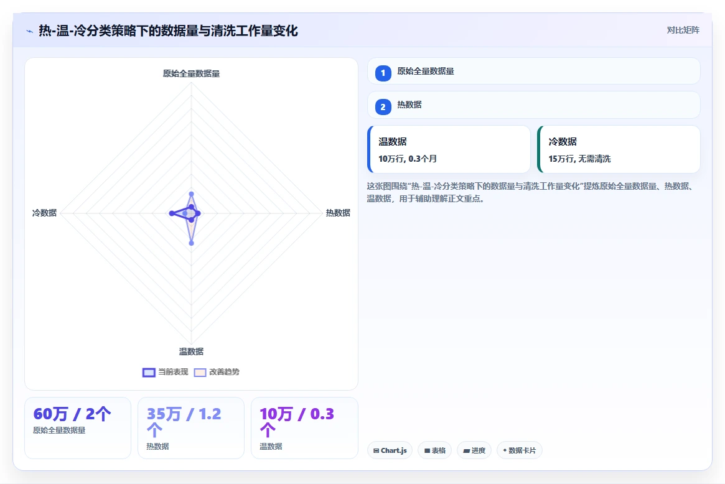Click the icon inside Chart.js chip
Image resolution: width=725 pixels, height=484 pixels.
point(377,450)
